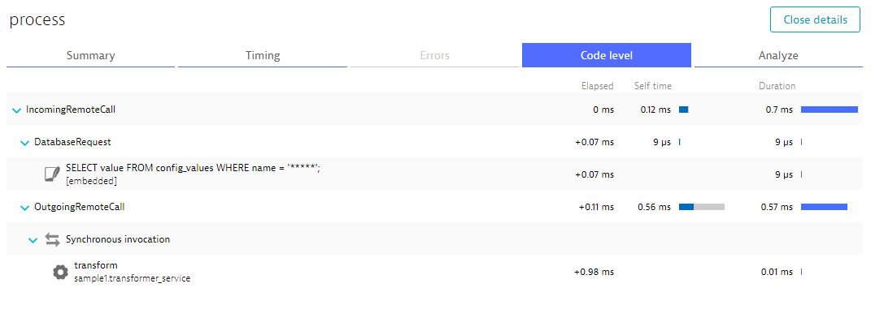Click the synchronous invocation arrows icon
Screen dimensions: 884x318
click(x=52, y=240)
